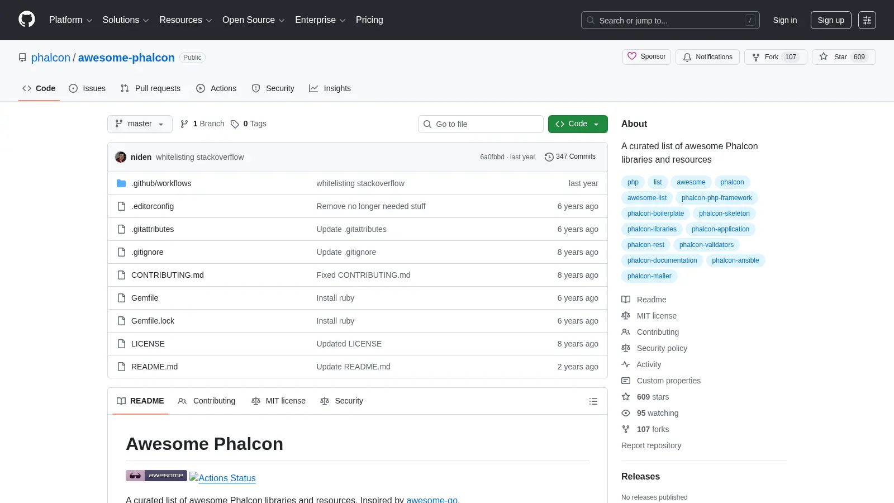Click the Gemfile file icon

(121, 298)
